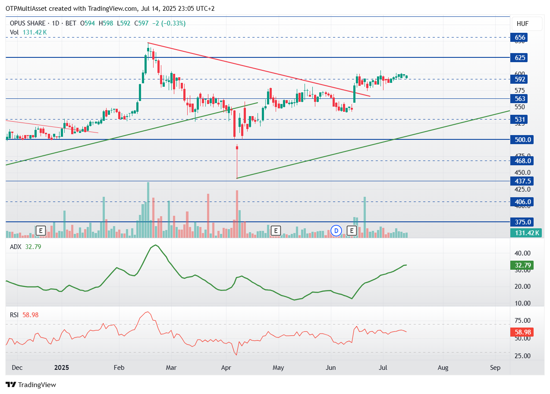Click the 625 price level label
This screenshot has width=550, height=394.
pyautogui.click(x=520, y=57)
